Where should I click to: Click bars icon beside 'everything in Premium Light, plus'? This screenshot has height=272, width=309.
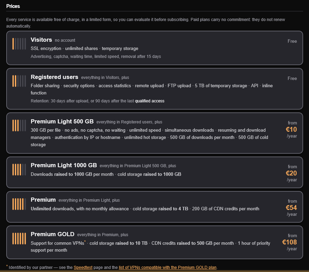pos(19,204)
